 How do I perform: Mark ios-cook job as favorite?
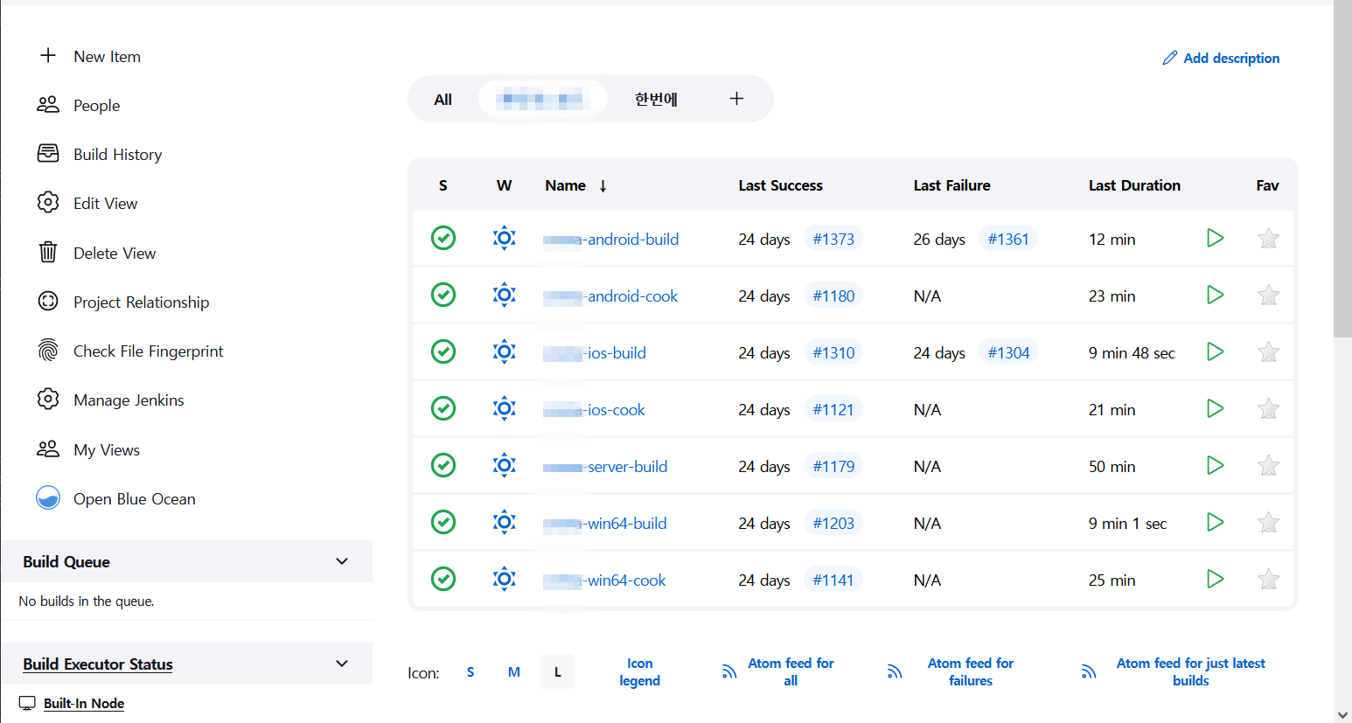pos(1268,409)
